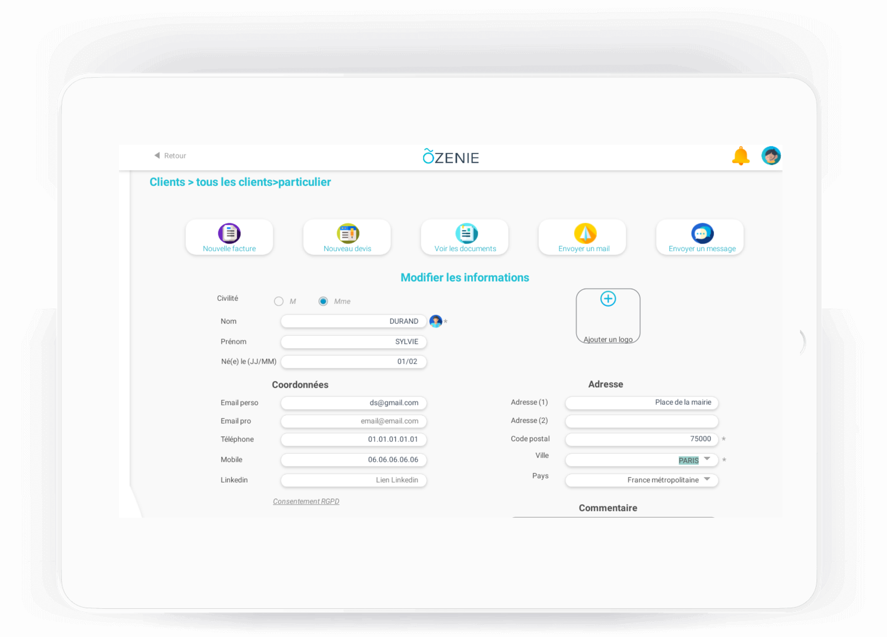Click the Adresse section heading
This screenshot has height=637, width=887.
tap(605, 384)
